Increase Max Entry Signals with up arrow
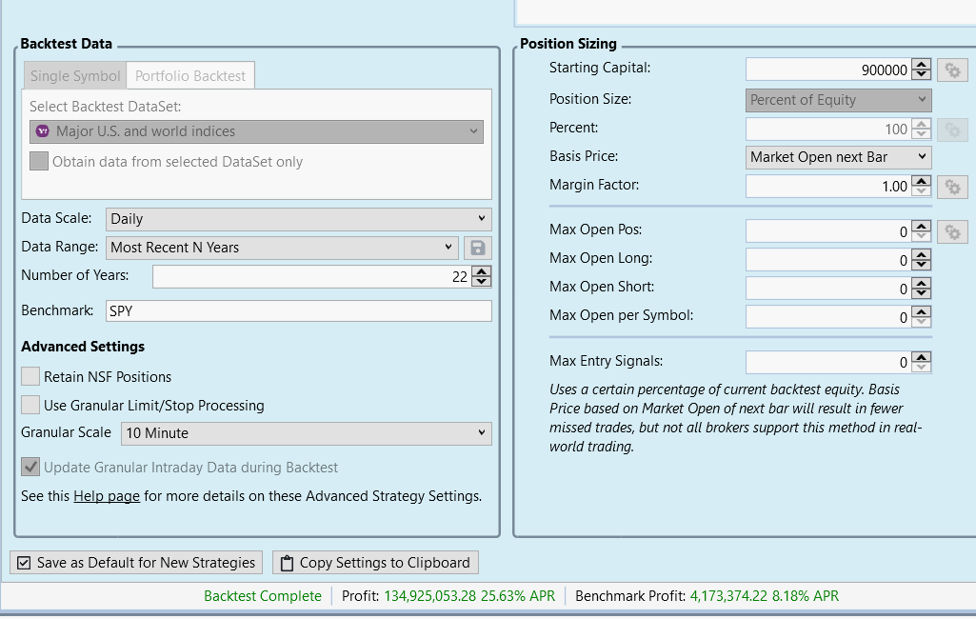This screenshot has width=976, height=619. click(921, 357)
